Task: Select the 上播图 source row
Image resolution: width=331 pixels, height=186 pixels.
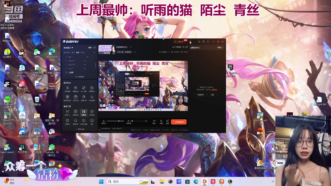Action: click(80, 73)
